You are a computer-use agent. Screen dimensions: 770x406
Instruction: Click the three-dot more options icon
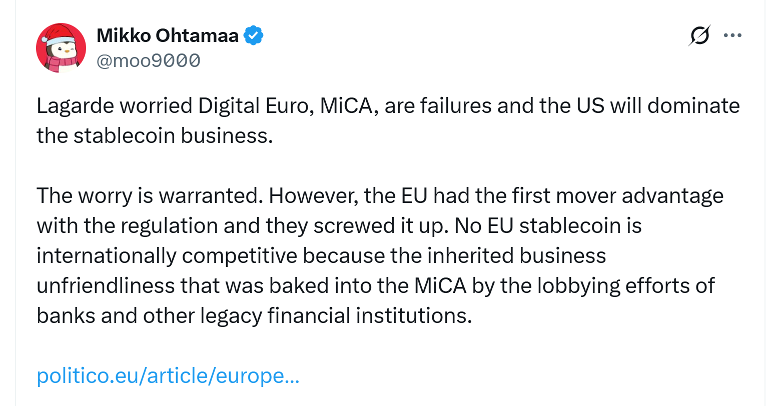[732, 35]
